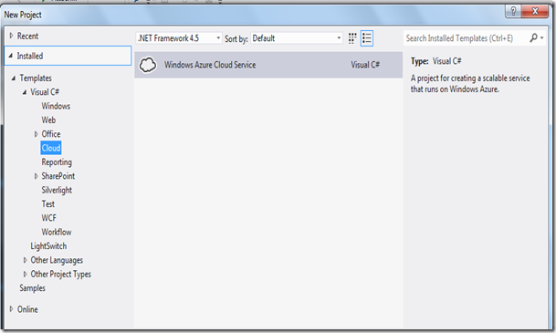Open the .NET Framework 4.5 dropdown
Image resolution: width=556 pixels, height=333 pixels.
(179, 38)
